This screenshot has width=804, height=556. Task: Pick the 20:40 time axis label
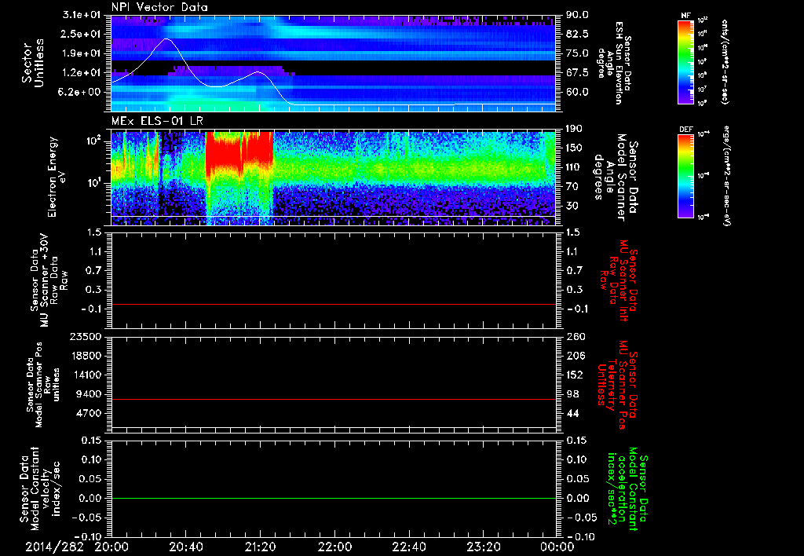point(187,547)
